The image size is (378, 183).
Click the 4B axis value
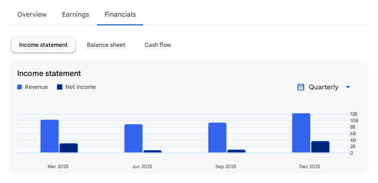[353, 140]
